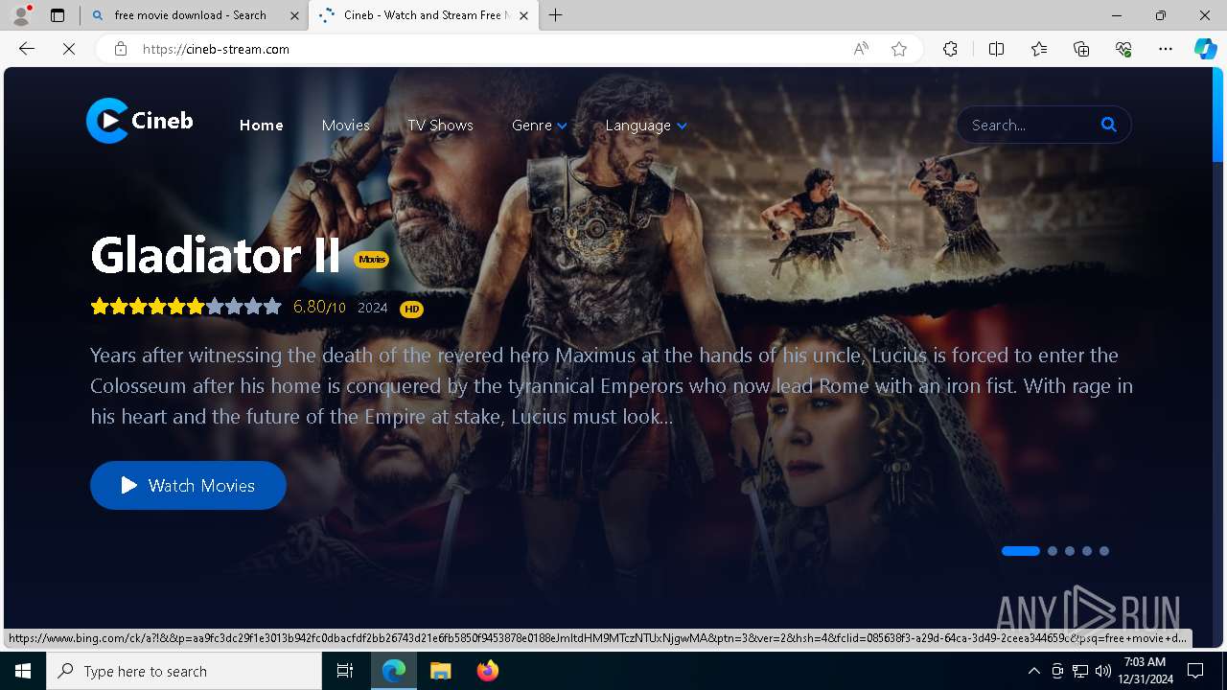The height and width of the screenshot is (690, 1227).
Task: Click the Watch Movies button
Action: (x=188, y=485)
